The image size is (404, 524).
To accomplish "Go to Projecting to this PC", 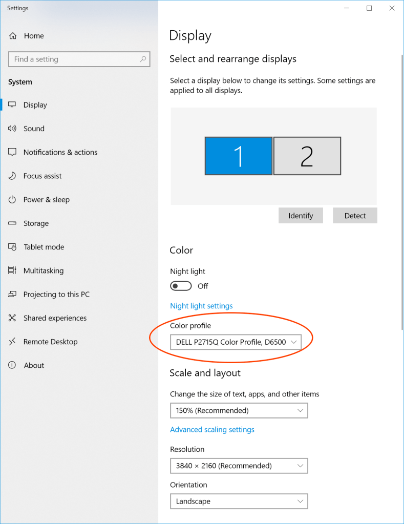I will pyautogui.click(x=56, y=295).
